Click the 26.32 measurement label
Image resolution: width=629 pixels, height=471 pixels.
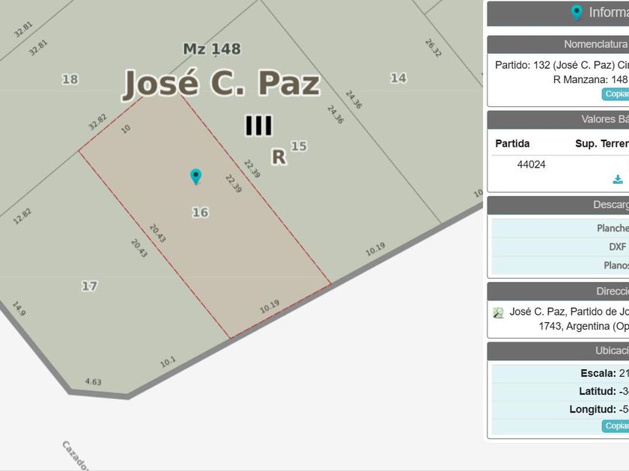tap(434, 48)
